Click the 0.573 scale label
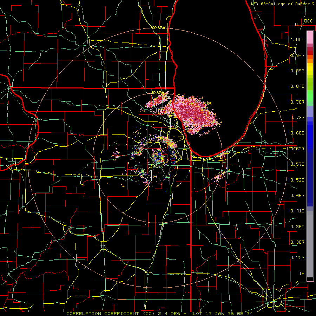This screenshot has height=316, width=316. (297, 164)
